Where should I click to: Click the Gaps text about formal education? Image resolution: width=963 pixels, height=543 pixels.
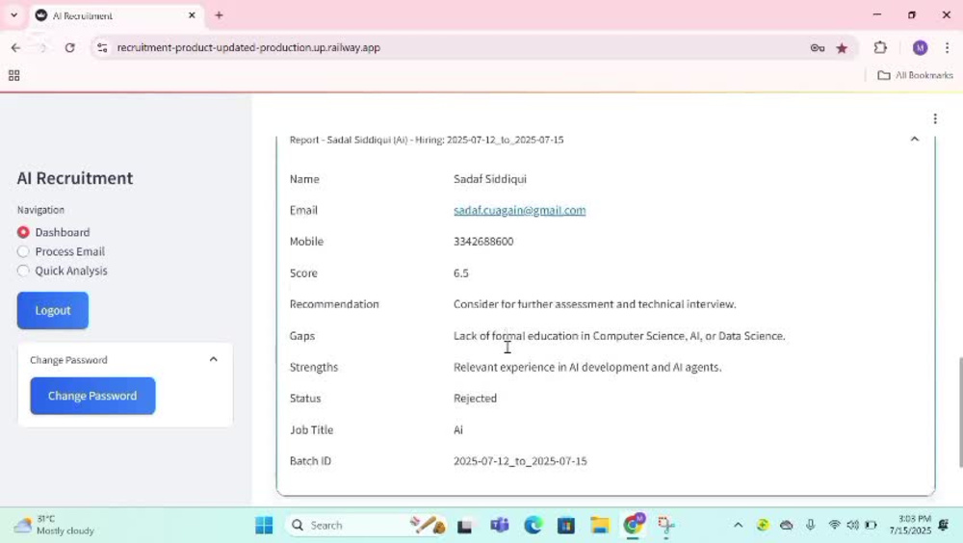point(619,336)
